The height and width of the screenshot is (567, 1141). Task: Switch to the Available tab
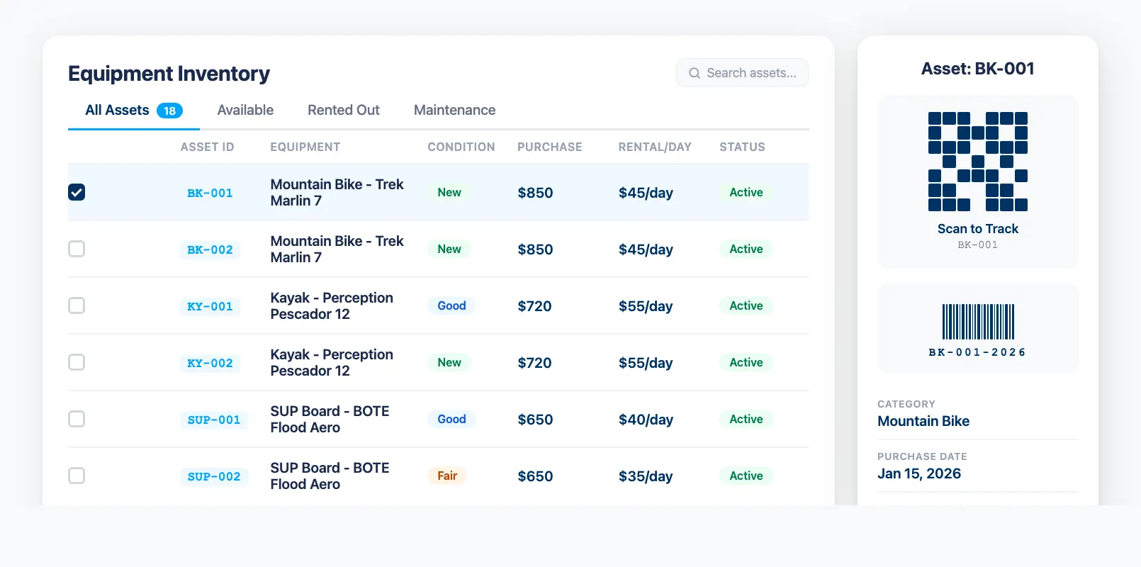[x=245, y=110]
